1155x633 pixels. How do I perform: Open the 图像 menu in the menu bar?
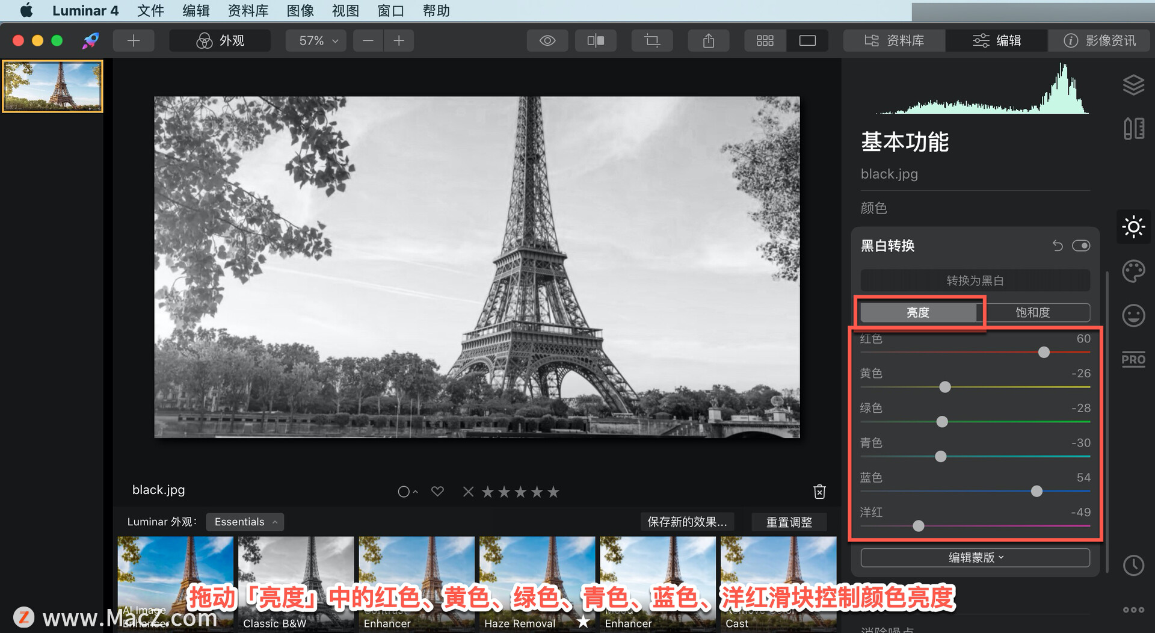point(300,10)
